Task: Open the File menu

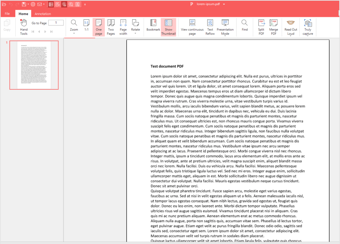Action: (7, 14)
